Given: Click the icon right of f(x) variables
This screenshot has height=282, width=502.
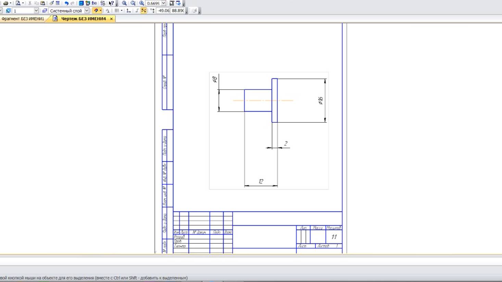Looking at the screenshot, I should click(103, 3).
